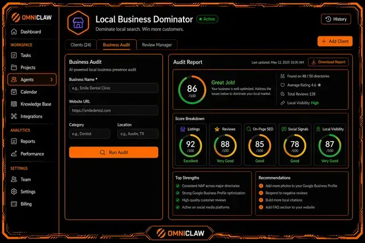This screenshot has height=243, width=365.
Task: Click the OmniClaw logo in the sidebar
Action: (x=31, y=18)
